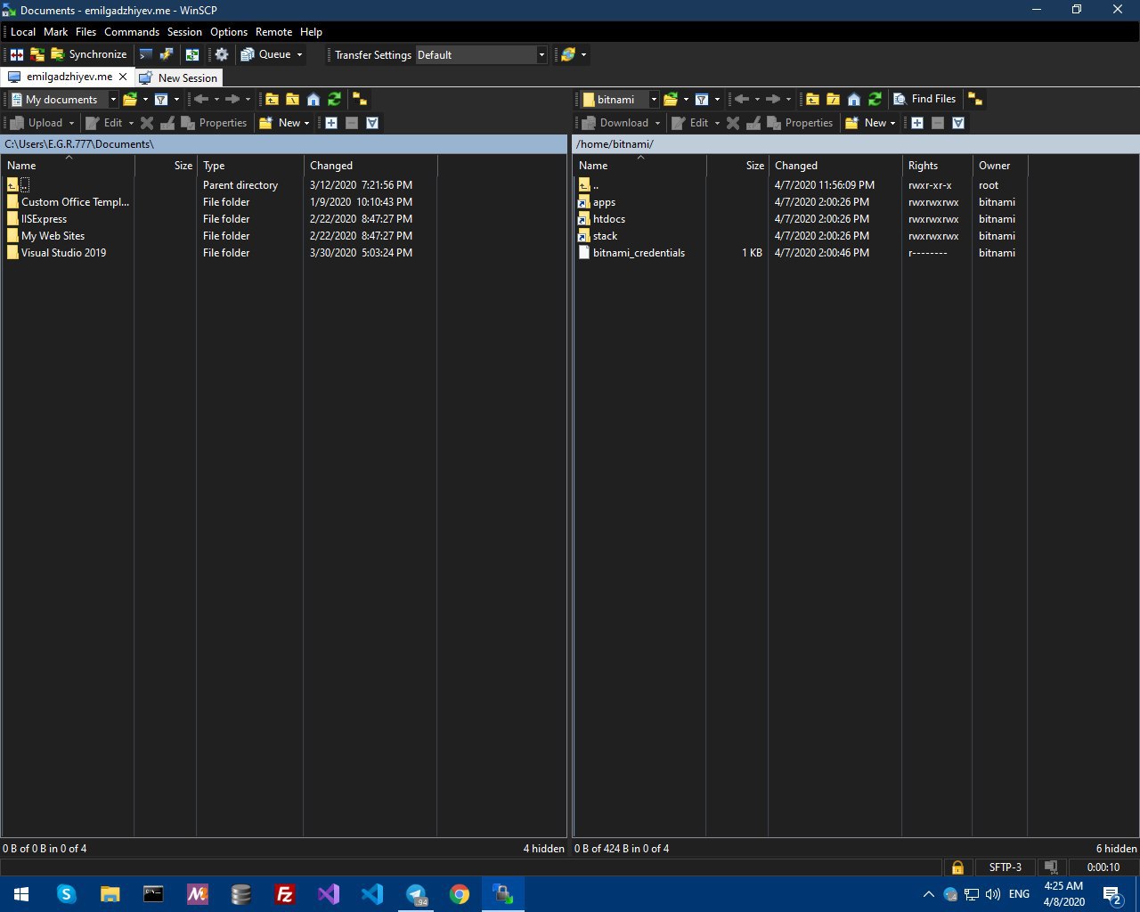The width and height of the screenshot is (1140, 912).
Task: Select bitnami_credentials file
Action: pyautogui.click(x=631, y=253)
